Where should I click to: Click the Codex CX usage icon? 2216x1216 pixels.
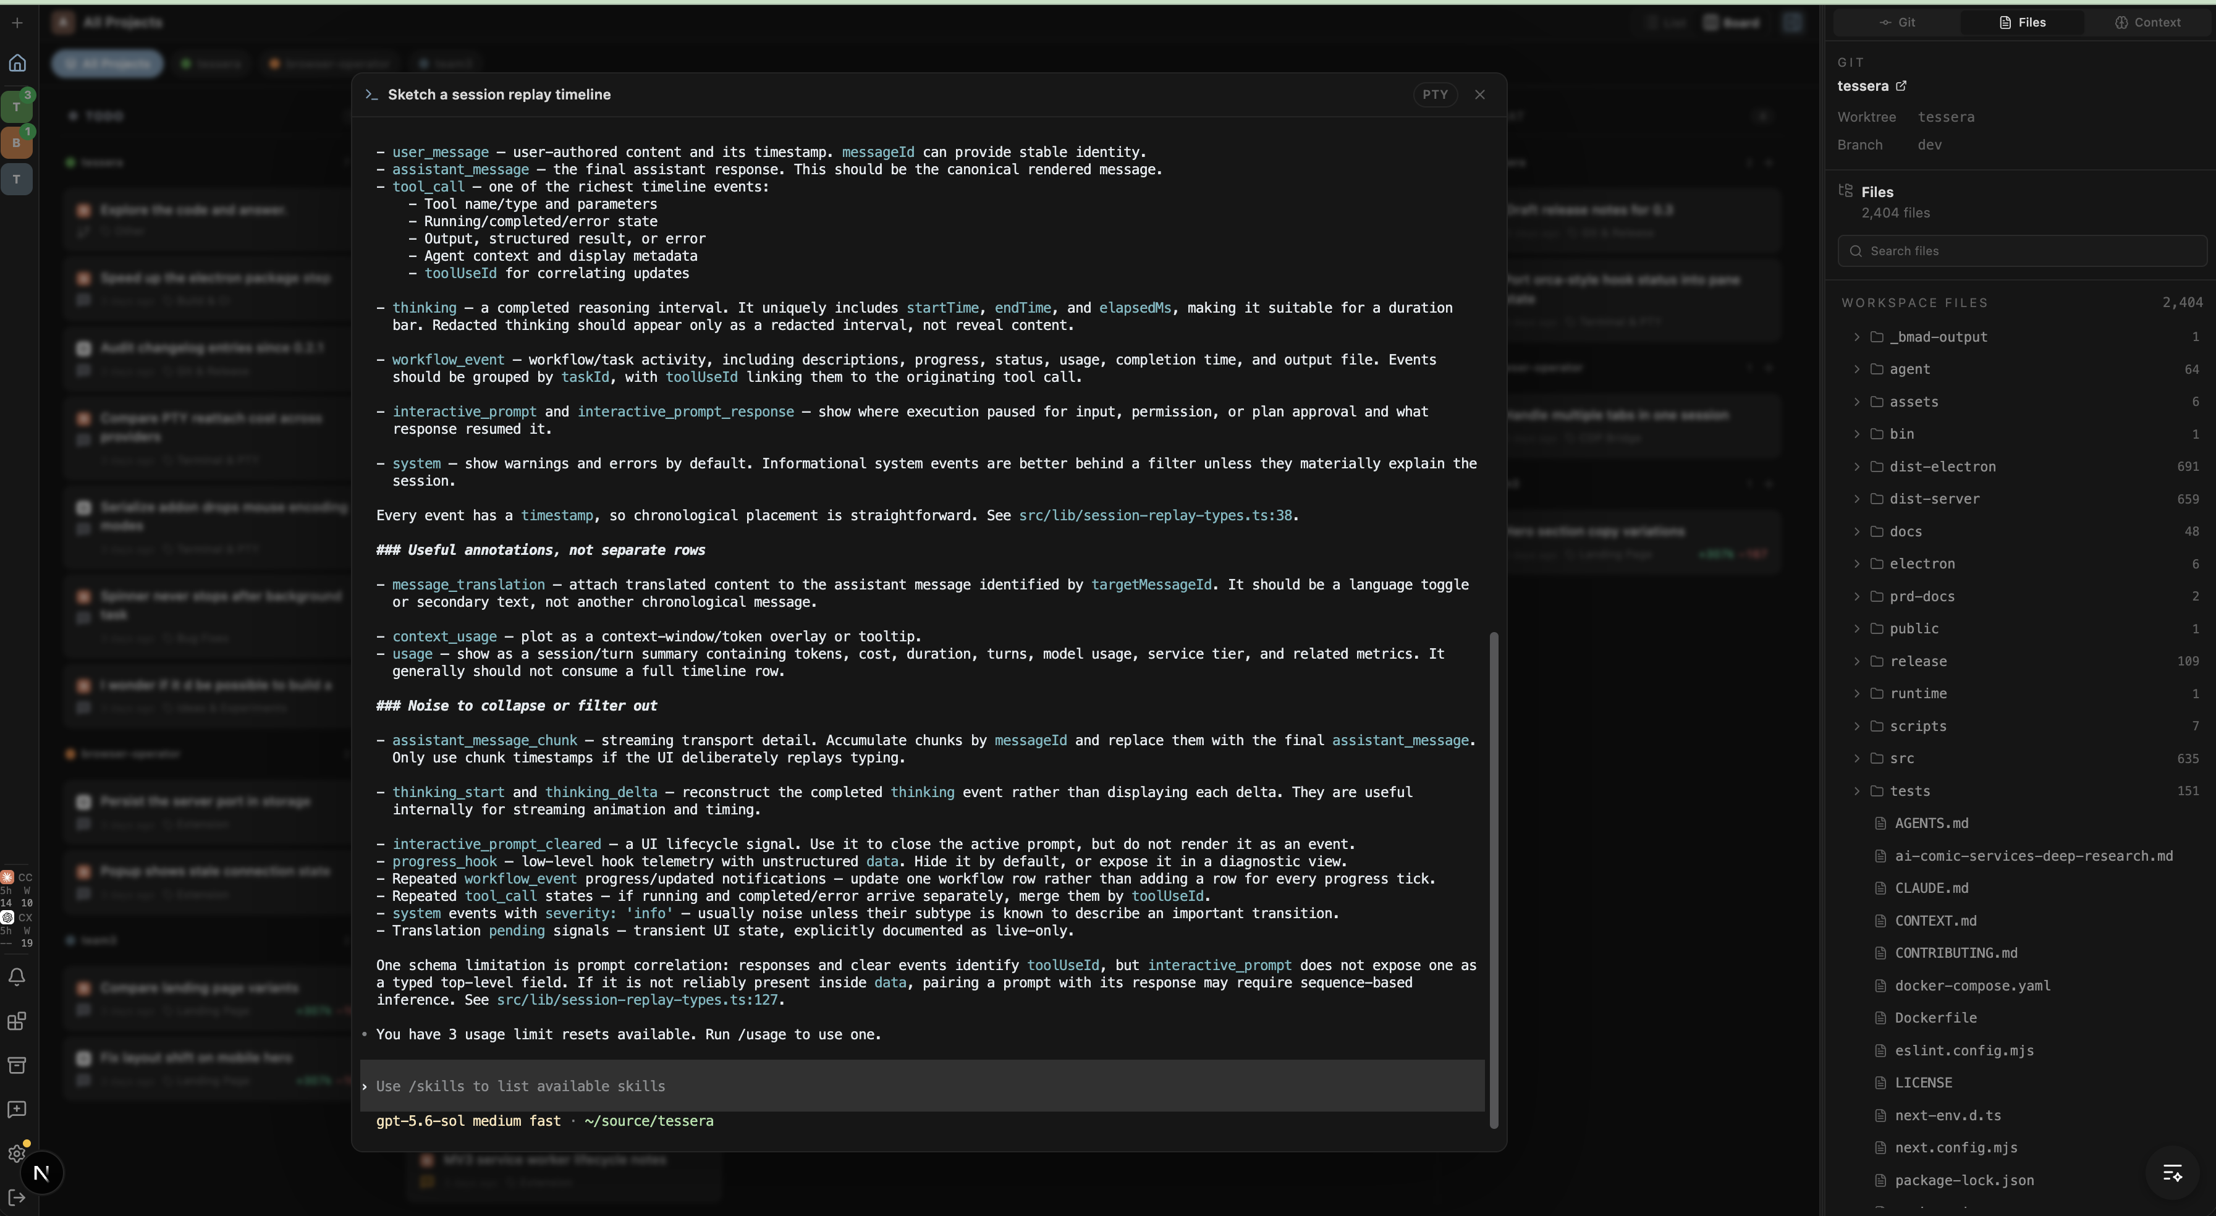pyautogui.click(x=7, y=918)
